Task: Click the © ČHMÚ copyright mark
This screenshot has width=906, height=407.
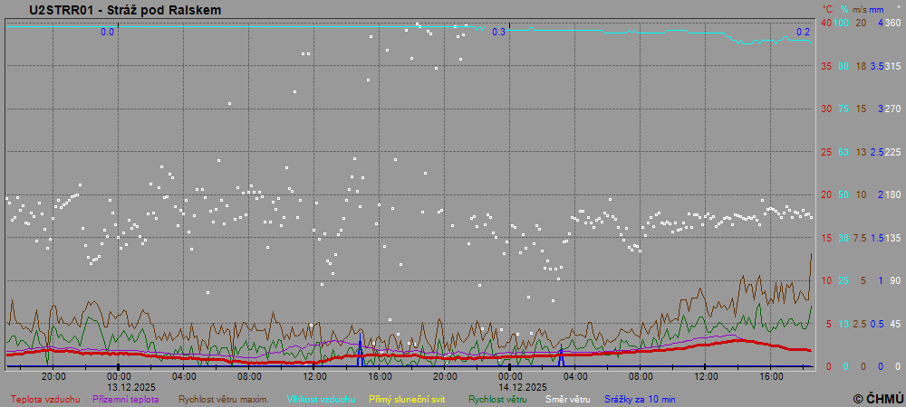Action: click(878, 398)
